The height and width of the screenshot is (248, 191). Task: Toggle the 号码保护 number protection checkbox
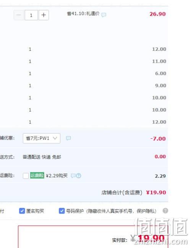[x=62, y=211]
